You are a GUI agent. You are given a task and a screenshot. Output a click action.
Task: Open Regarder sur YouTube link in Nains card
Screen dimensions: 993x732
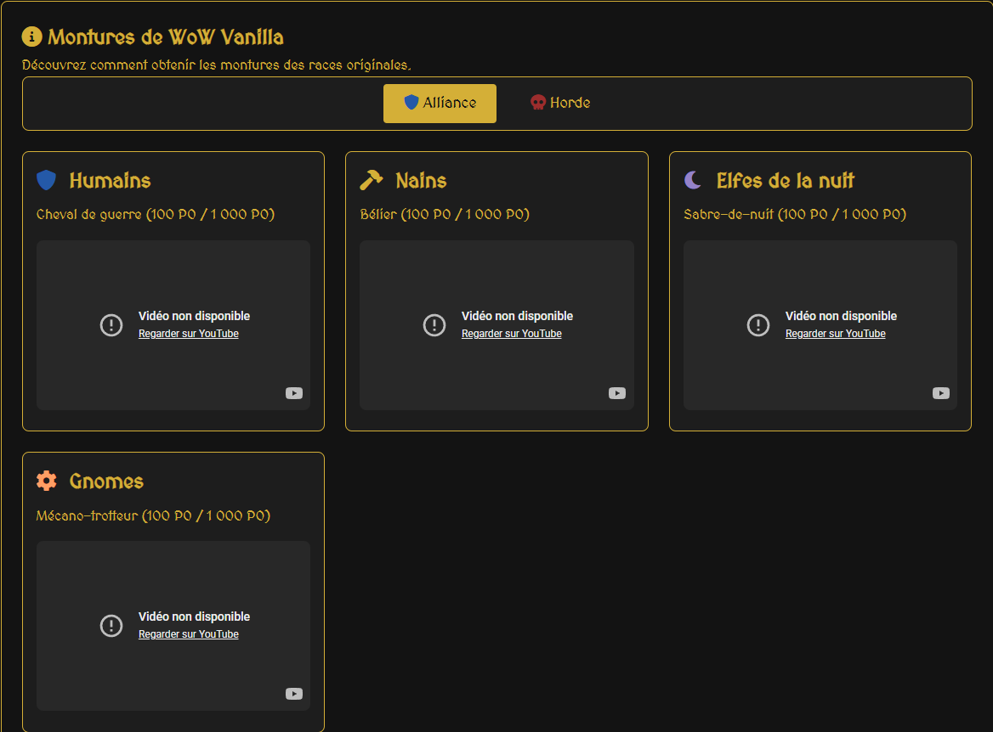click(x=511, y=334)
